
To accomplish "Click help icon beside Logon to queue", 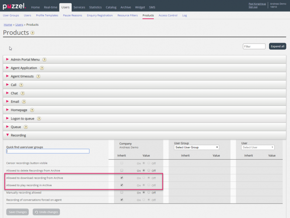I will tap(39, 119).
